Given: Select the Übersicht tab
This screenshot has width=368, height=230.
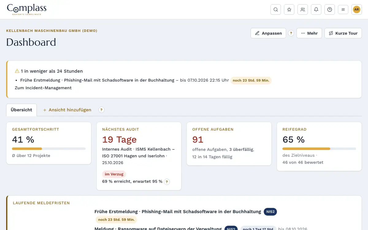Looking at the screenshot, I should point(21,110).
